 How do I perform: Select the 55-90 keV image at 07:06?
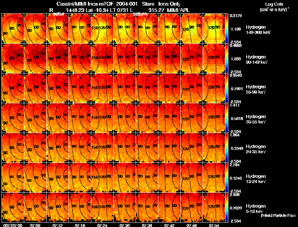tap(35, 88)
